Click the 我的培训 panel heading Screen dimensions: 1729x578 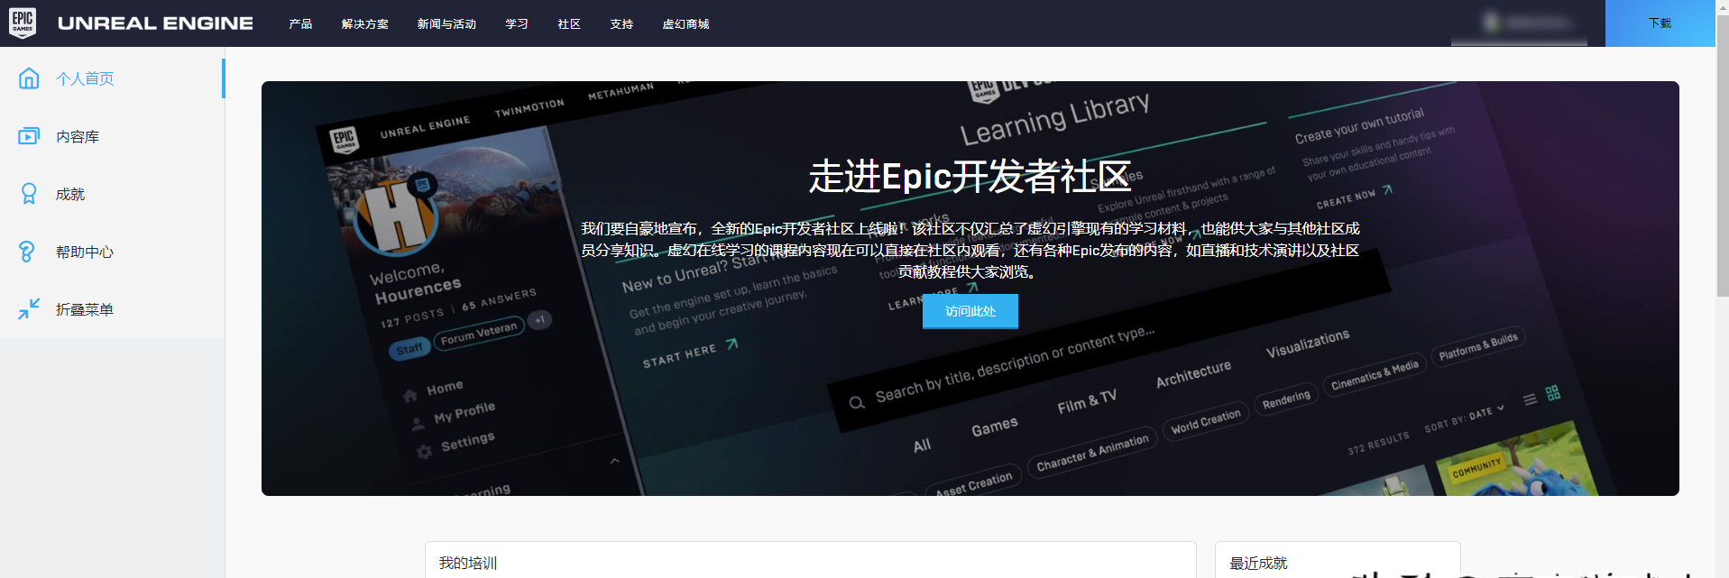[468, 563]
